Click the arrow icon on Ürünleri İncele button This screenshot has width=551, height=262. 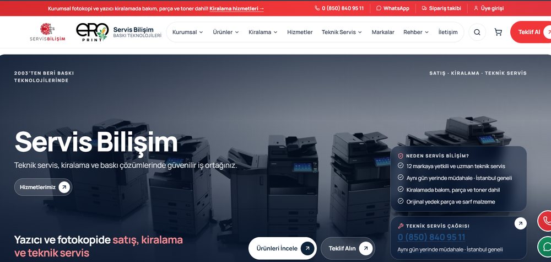[307, 248]
